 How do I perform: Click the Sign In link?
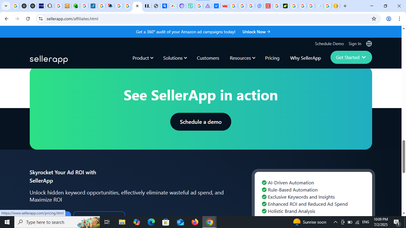[355, 44]
